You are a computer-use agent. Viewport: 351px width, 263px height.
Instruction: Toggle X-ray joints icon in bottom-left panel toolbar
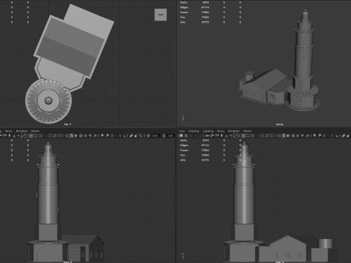140,136
